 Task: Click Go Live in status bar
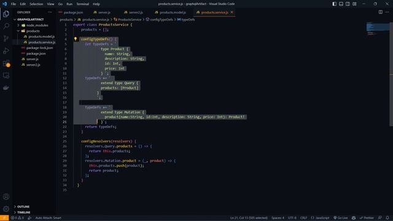[x=340, y=218]
